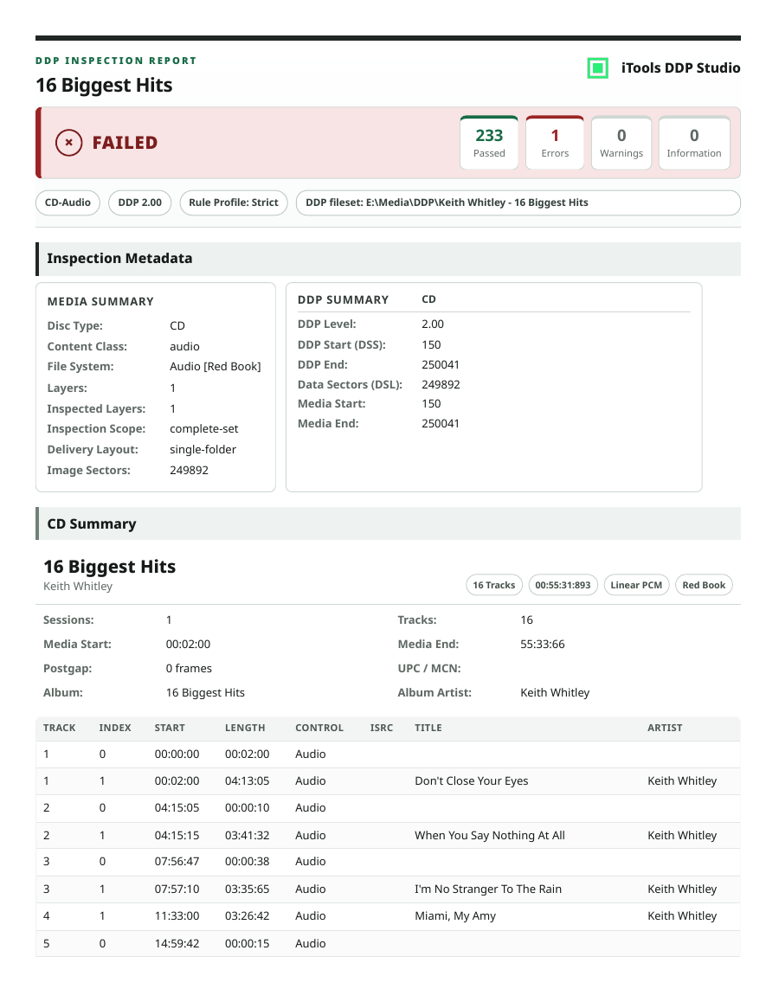Click the length value 03:35:65
Viewport: 779px width, 1008px height.
247,889
